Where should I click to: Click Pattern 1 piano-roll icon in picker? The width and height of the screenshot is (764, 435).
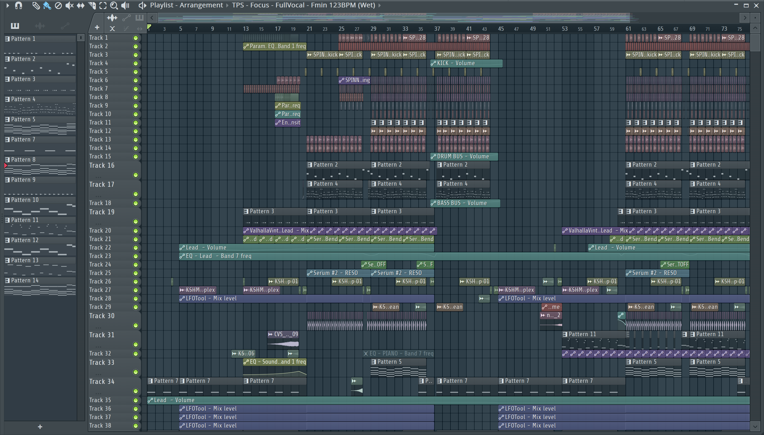[7, 39]
